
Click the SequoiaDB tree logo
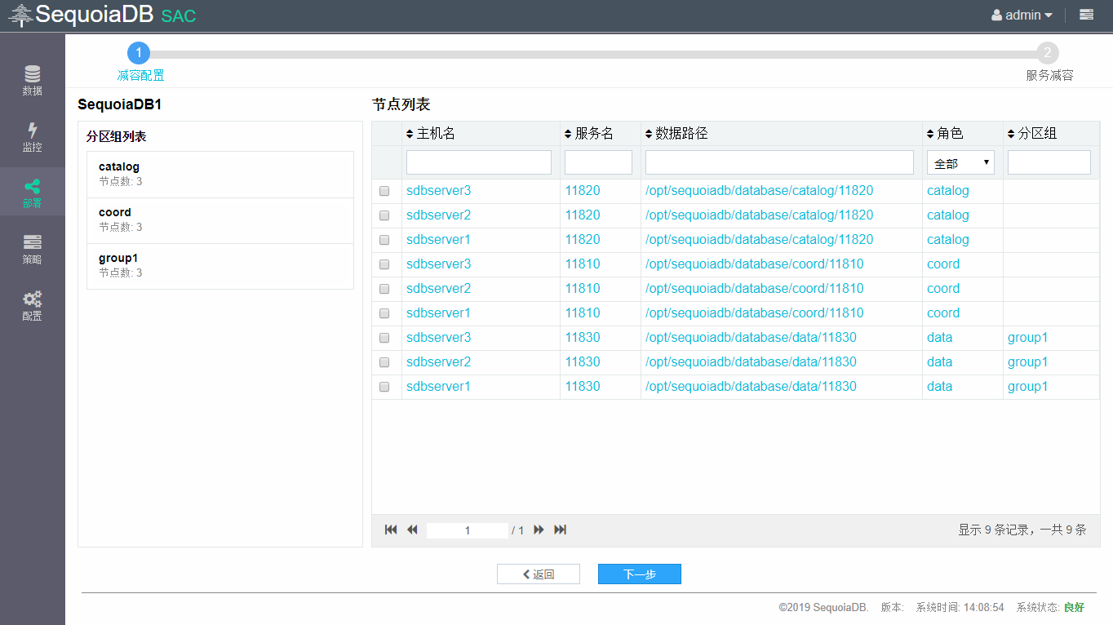[20, 16]
